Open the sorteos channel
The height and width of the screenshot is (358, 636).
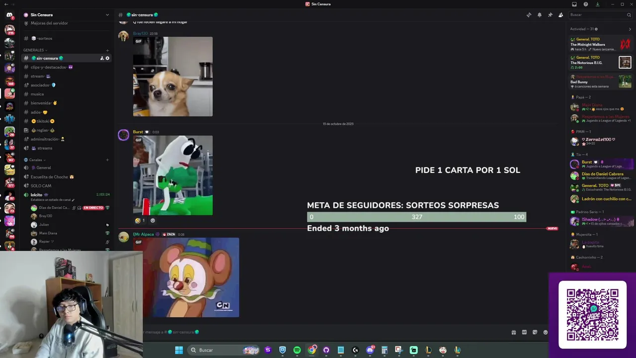click(x=66, y=38)
